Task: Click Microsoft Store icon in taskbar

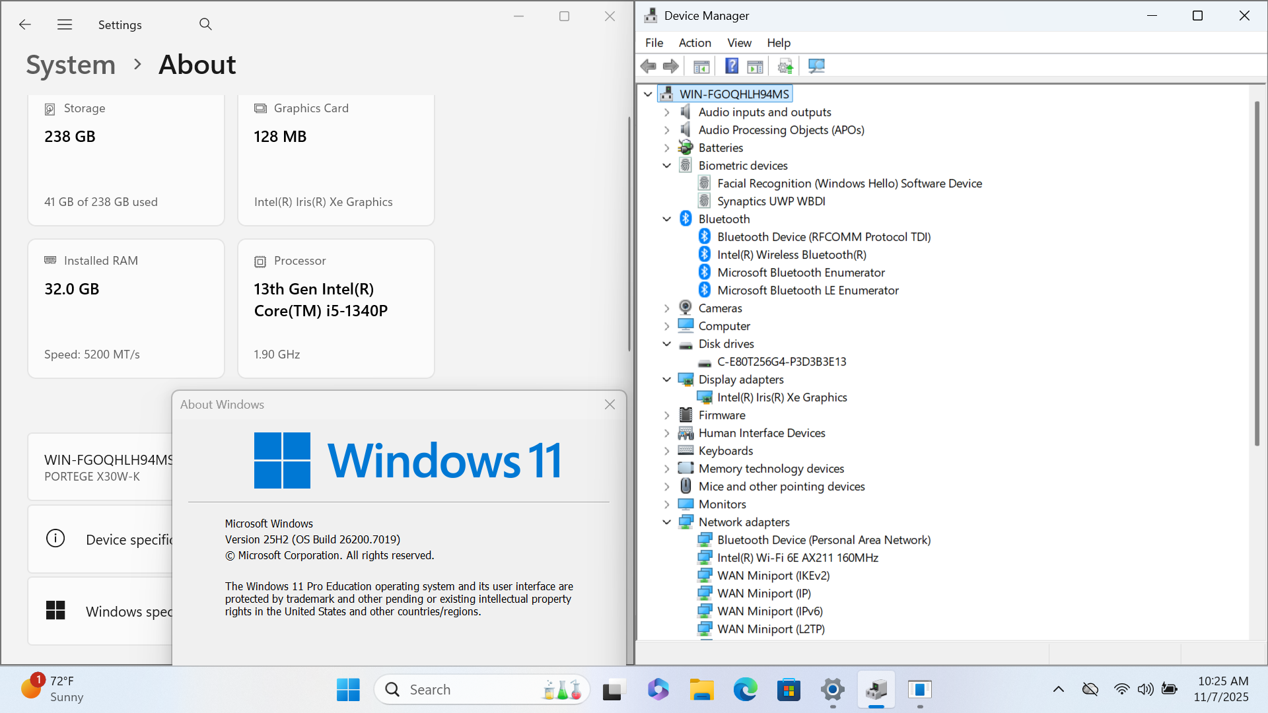Action: 789,690
